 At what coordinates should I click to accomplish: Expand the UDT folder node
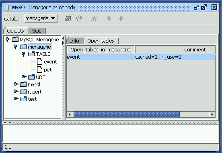24,77
